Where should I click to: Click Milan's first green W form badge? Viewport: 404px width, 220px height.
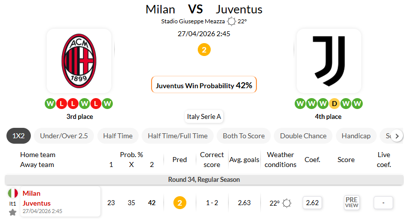coord(50,104)
